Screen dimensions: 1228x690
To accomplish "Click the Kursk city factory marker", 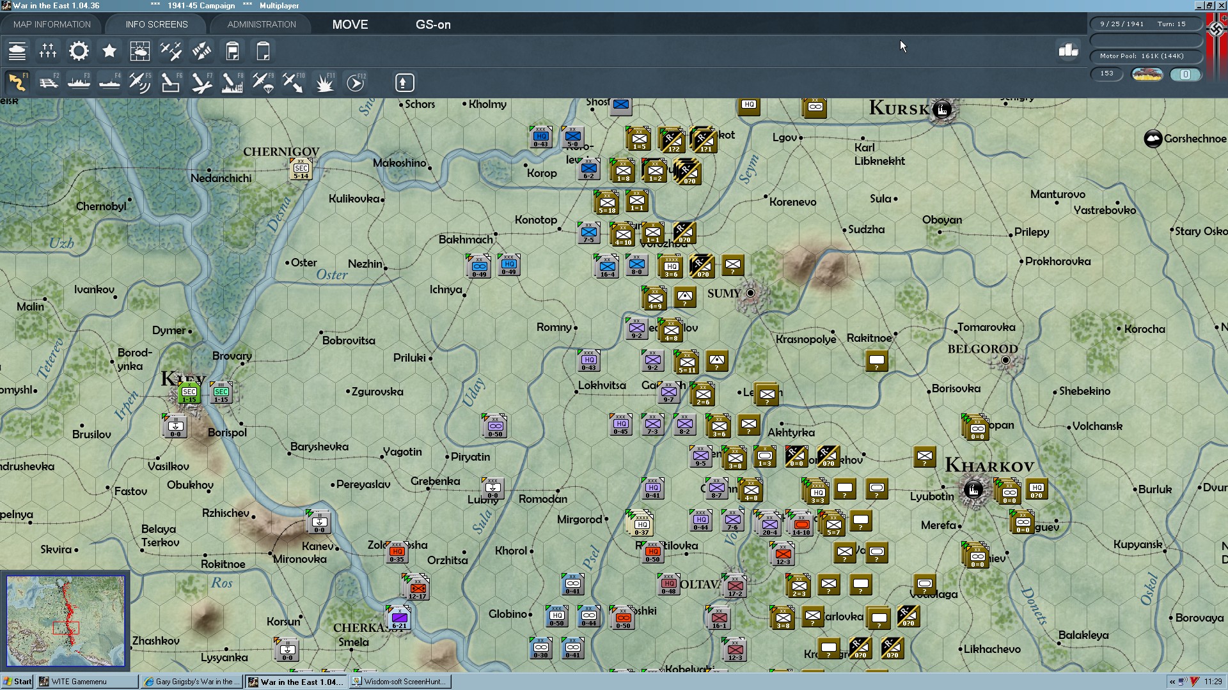I will click(x=941, y=109).
